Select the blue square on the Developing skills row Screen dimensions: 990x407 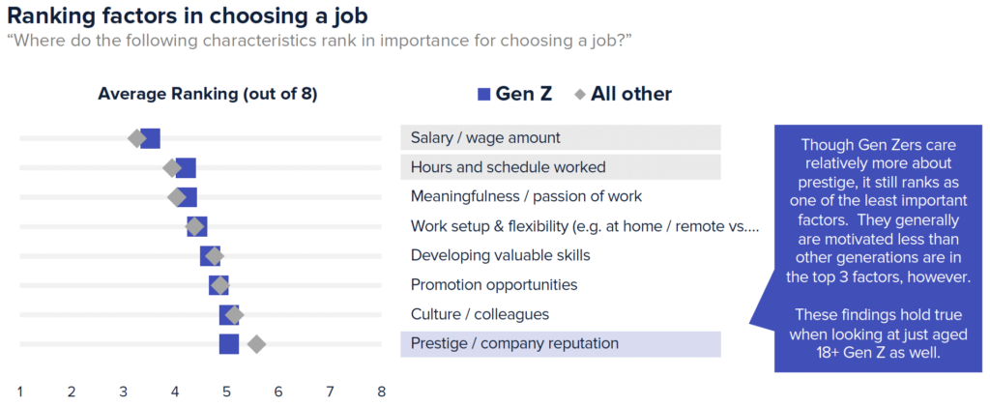(209, 256)
